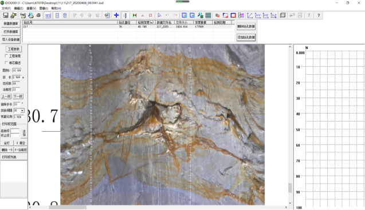Screen dimensions: 365x210
Task: Click the 打开数据库 button
Action: 11,31
